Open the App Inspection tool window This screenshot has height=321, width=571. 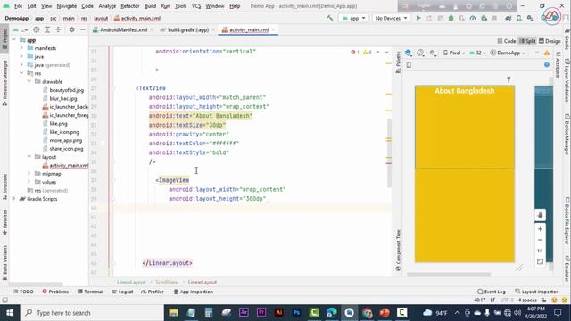(x=194, y=292)
